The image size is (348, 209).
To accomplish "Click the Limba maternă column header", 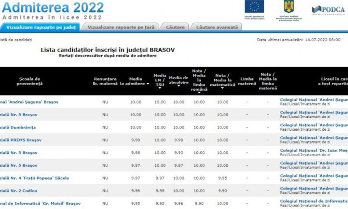I will (247, 81).
